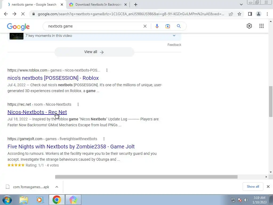273x205 pixels.
Task: Search by image with camera icon
Action: coord(167,26)
